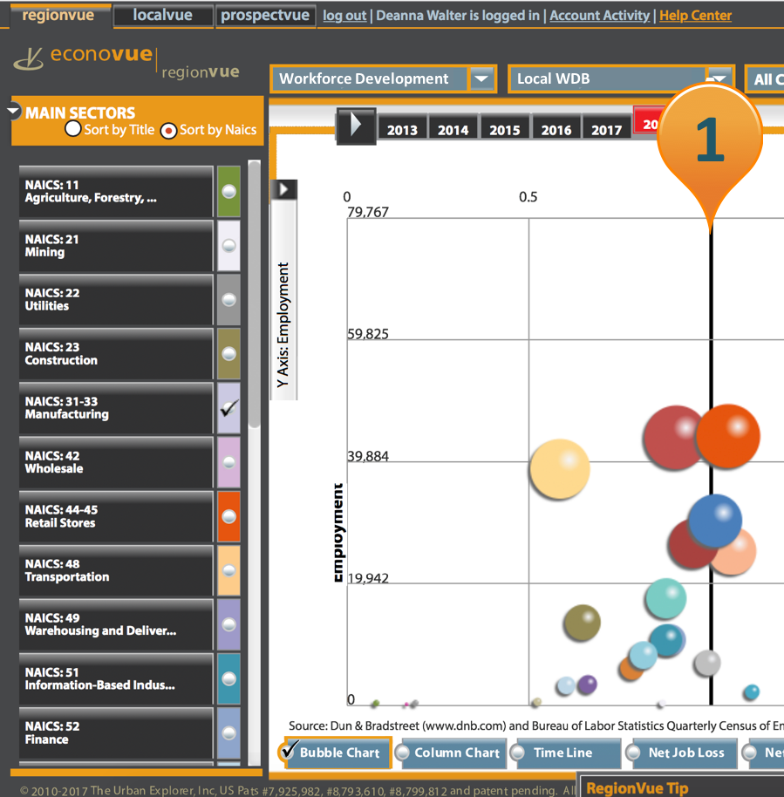This screenshot has height=797, width=784.
Task: Open the Workforce Development dropdown
Action: 481,78
